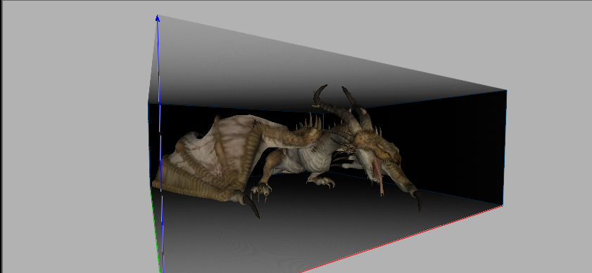Click the red X-axis line

401,239
